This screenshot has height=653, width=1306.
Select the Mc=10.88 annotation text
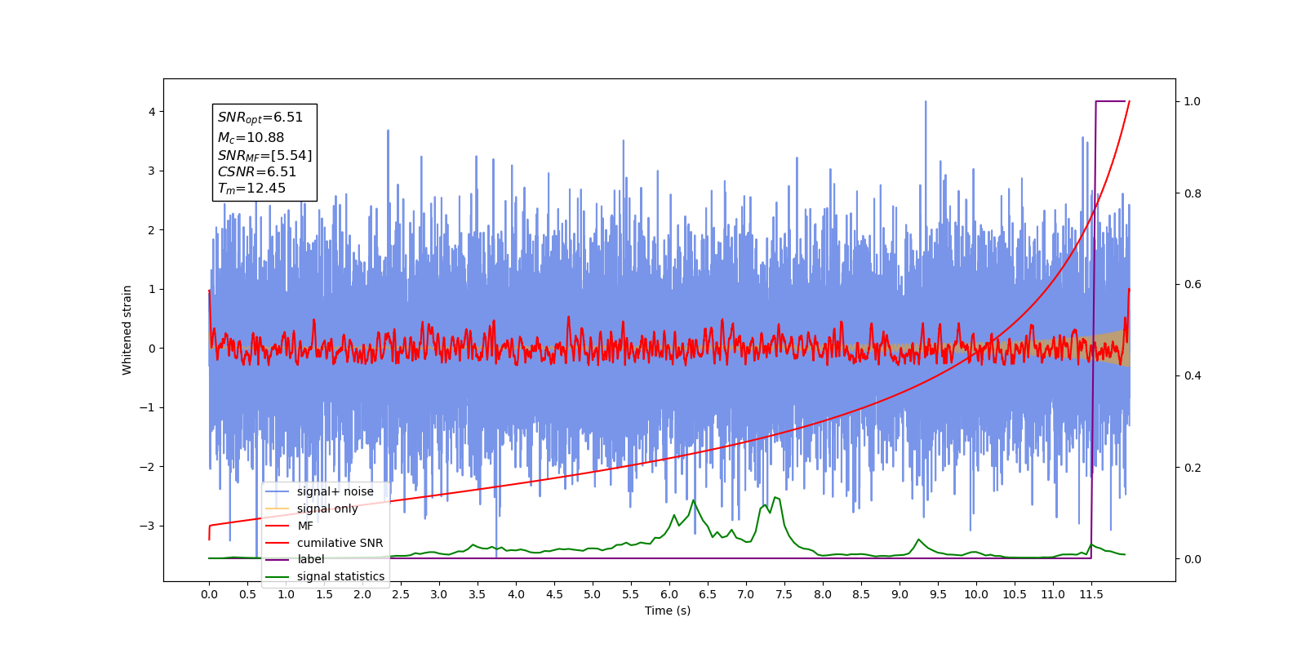click(251, 138)
